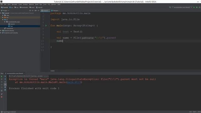This screenshot has height=113, width=201.
Task: Open the Code menu
Action: coord(20,4)
